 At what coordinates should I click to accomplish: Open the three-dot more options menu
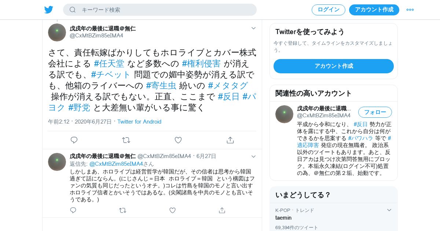click(x=410, y=10)
